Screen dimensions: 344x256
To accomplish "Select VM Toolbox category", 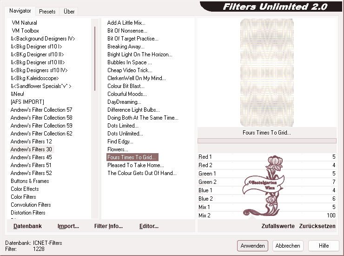I will (25, 31).
